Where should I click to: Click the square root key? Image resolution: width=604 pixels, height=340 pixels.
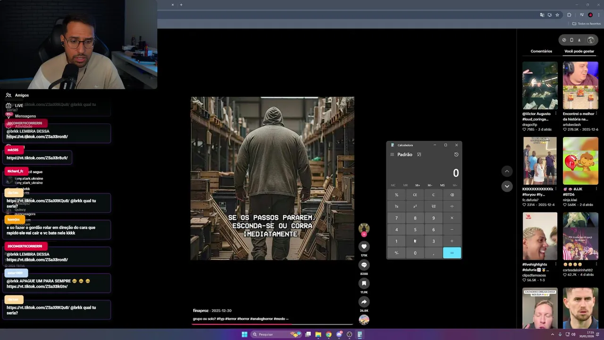click(433, 206)
